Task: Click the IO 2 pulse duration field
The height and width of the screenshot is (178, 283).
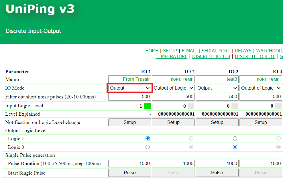Action: pyautogui.click(x=173, y=164)
